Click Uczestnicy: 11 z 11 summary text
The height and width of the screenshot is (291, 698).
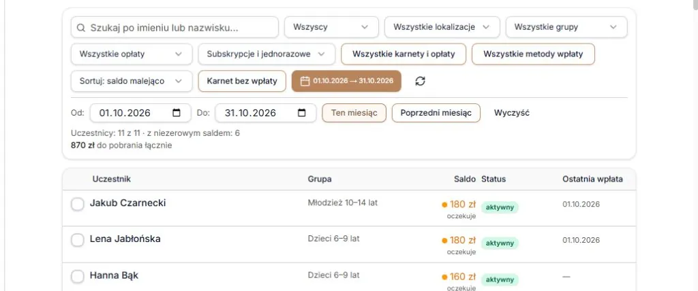(x=104, y=133)
